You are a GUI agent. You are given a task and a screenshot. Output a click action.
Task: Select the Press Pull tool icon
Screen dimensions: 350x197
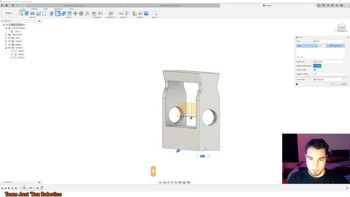[52, 13]
